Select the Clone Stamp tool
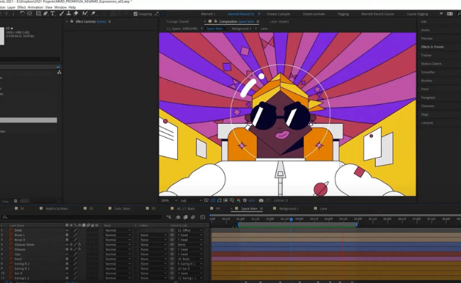The image size is (461, 283). [x=69, y=13]
